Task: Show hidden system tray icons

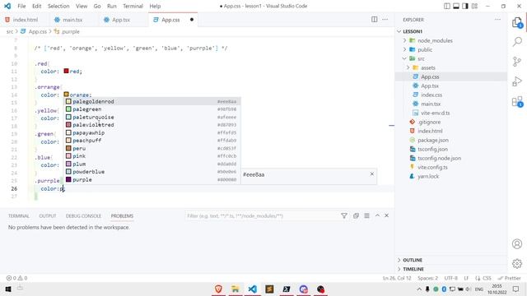Action: pyautogui.click(x=419, y=289)
